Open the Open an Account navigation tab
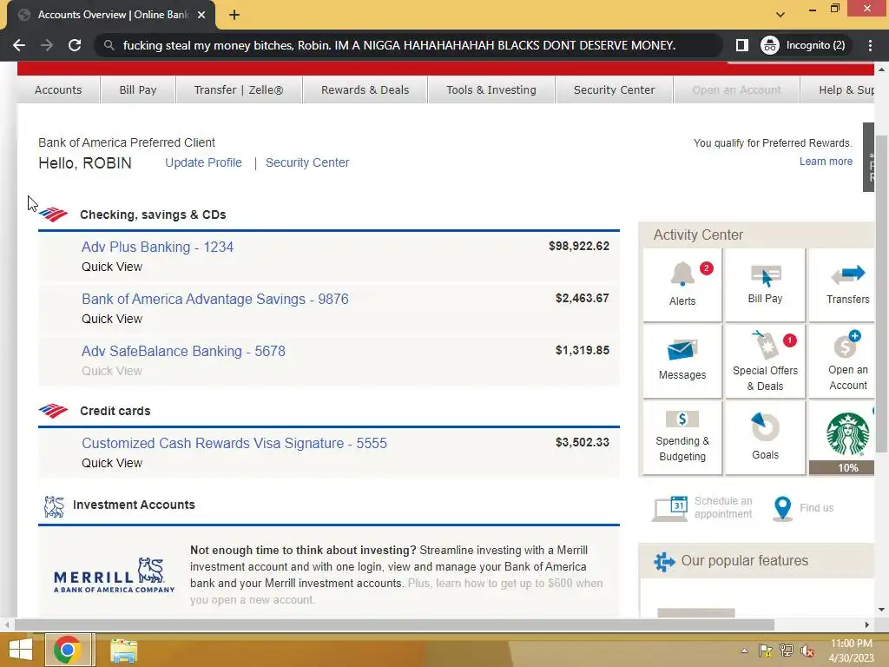 click(x=736, y=89)
